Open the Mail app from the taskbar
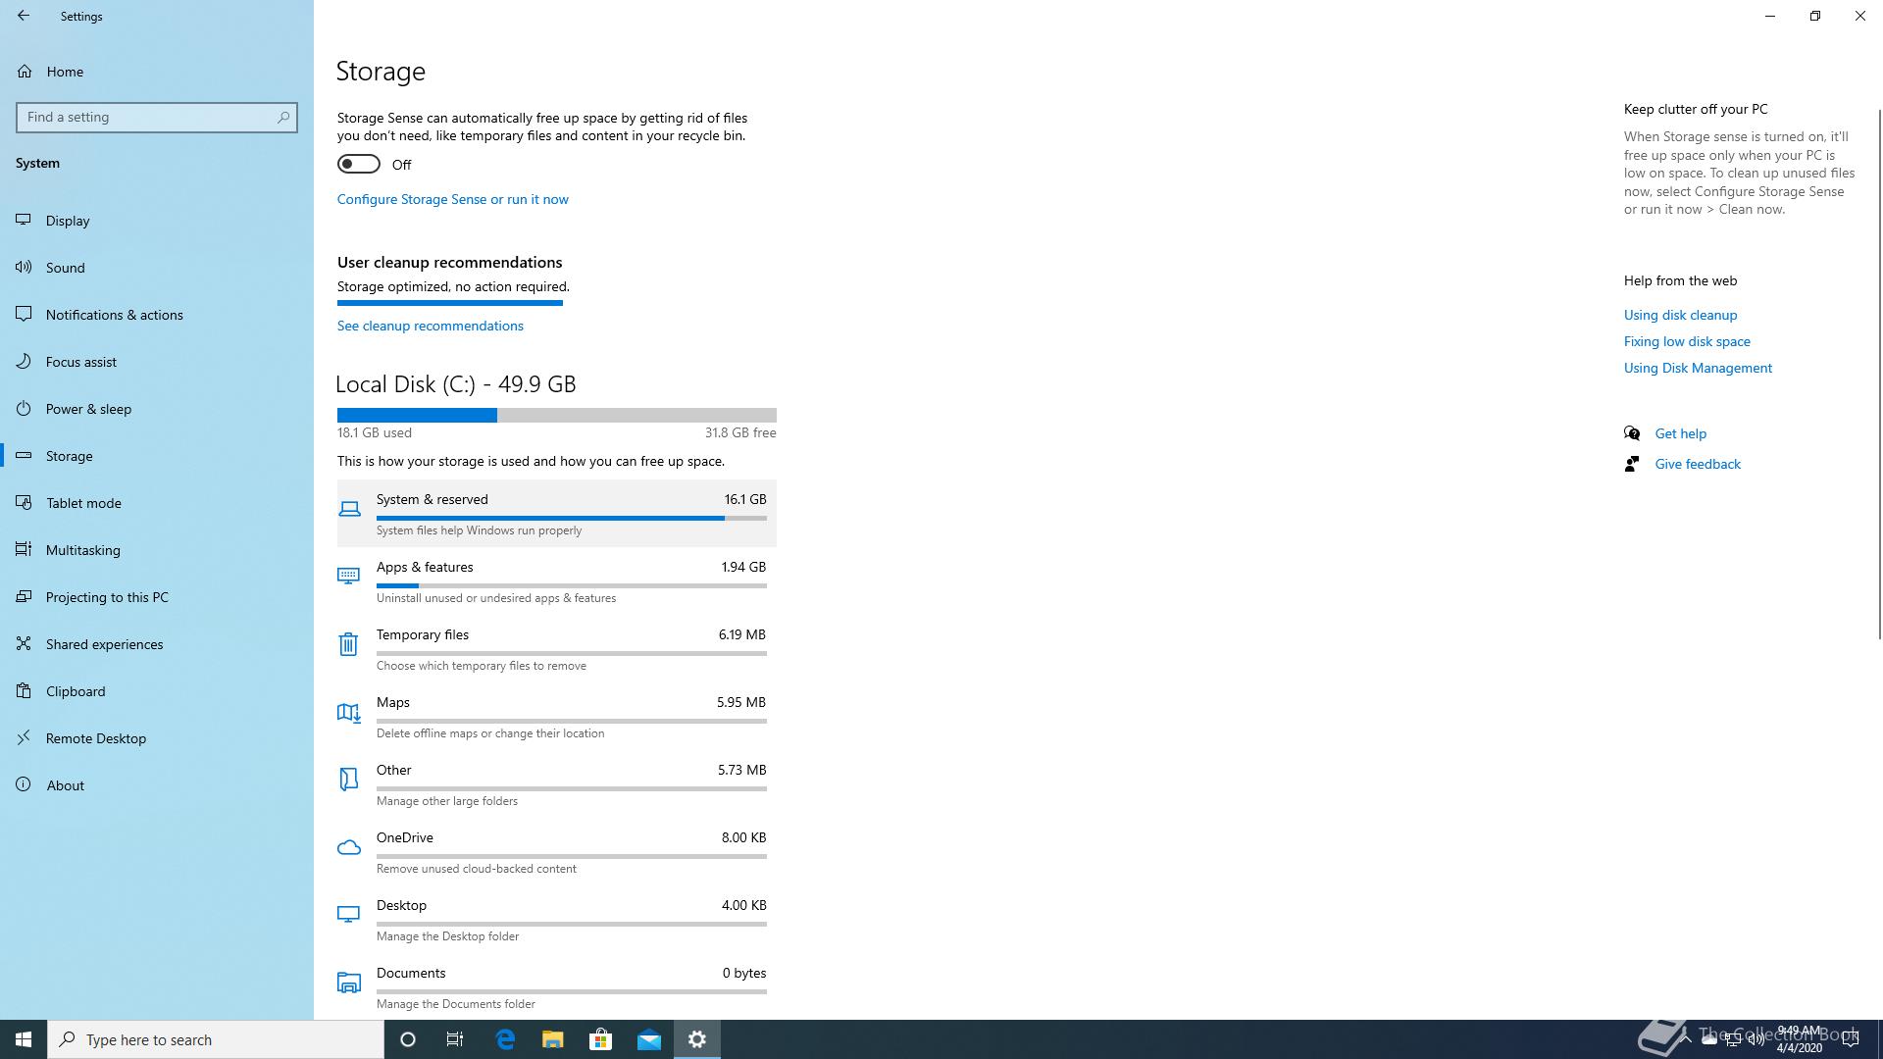This screenshot has width=1883, height=1059. coord(649,1039)
